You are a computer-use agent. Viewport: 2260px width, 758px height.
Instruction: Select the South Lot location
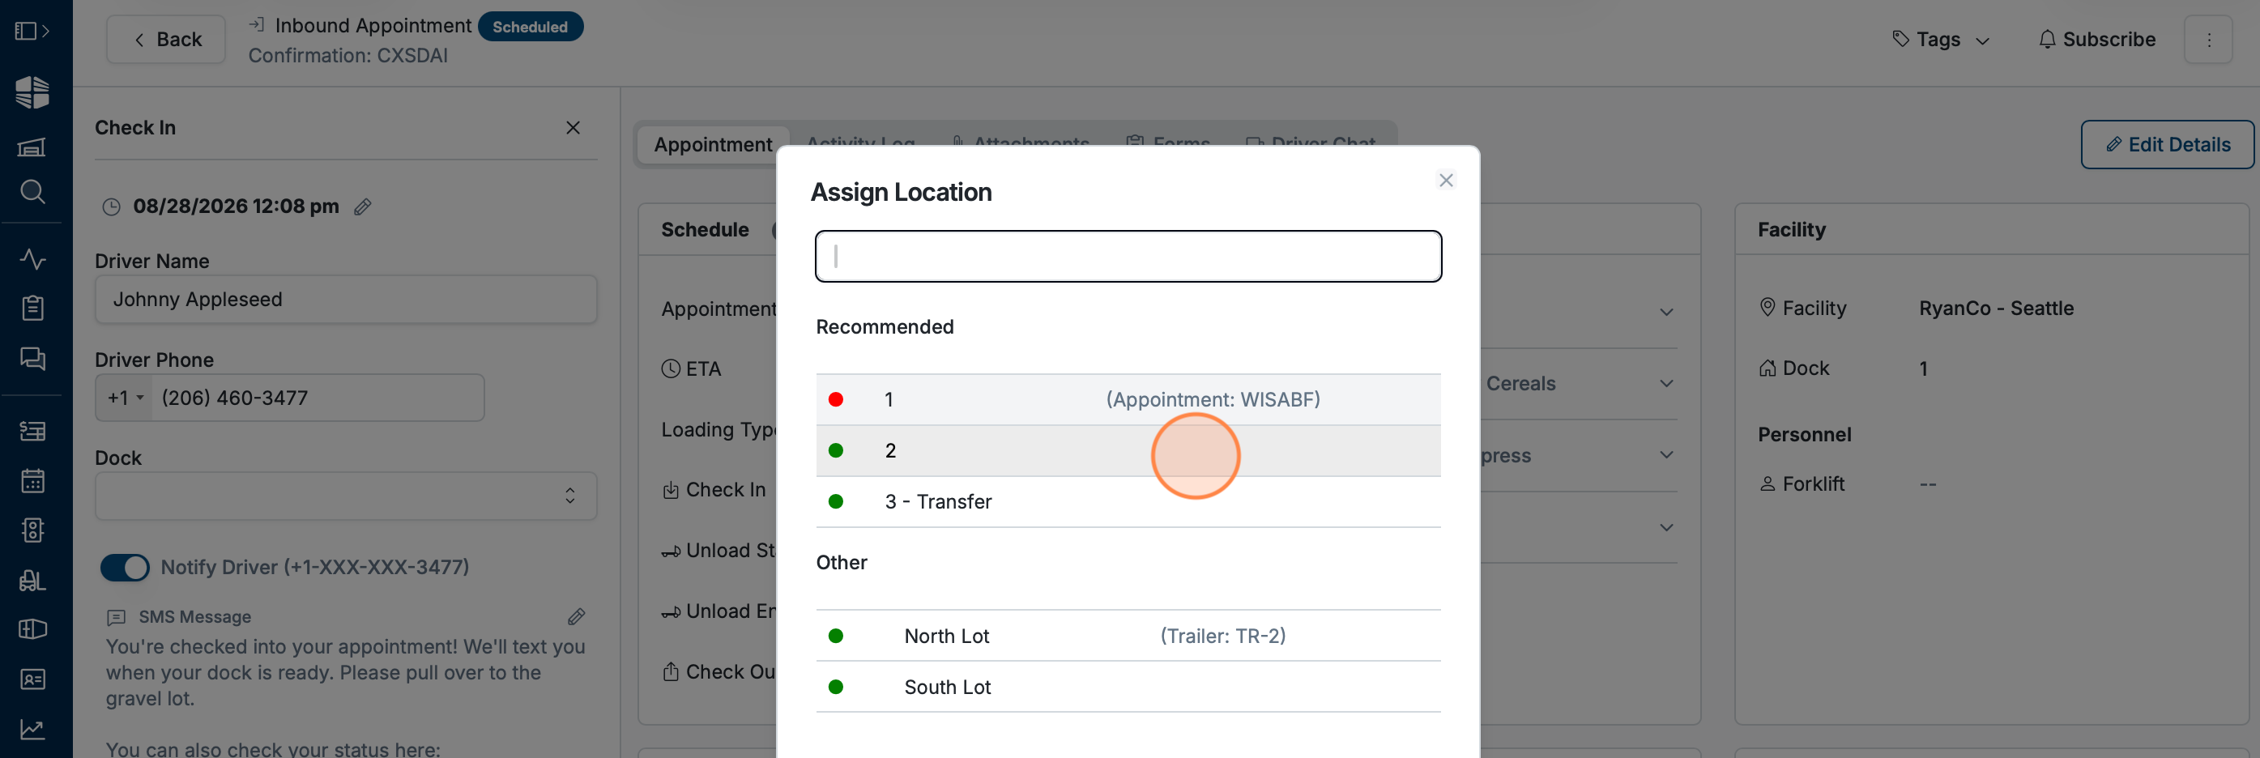(1128, 687)
